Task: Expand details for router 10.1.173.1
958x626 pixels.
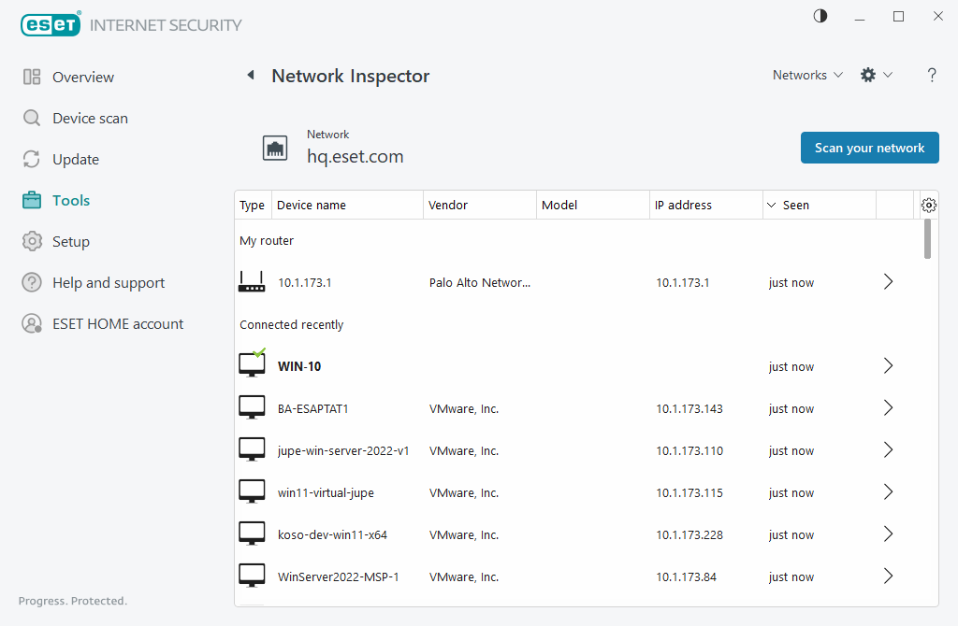Action: pos(889,282)
